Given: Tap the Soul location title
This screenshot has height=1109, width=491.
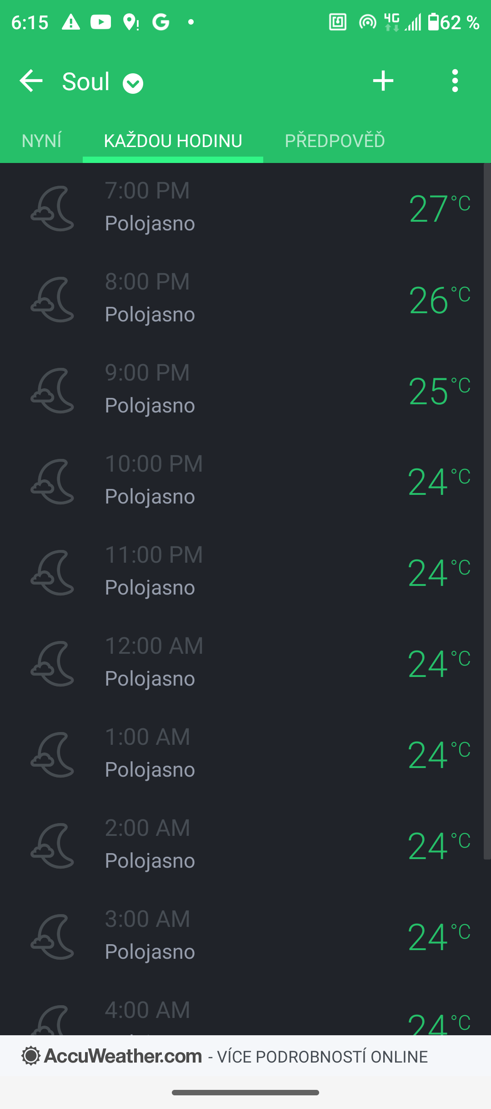Looking at the screenshot, I should [x=86, y=82].
